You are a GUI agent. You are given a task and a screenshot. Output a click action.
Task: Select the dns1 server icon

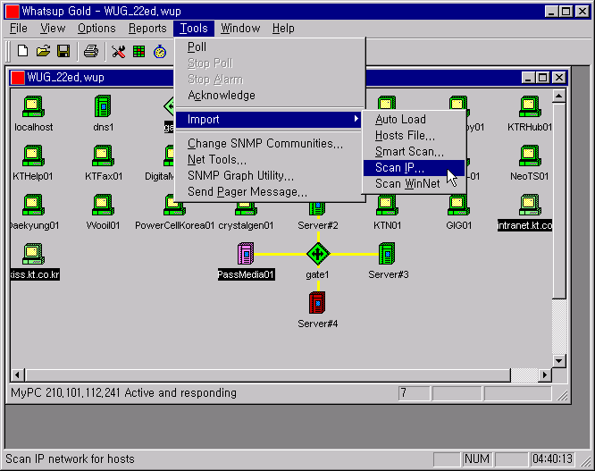[x=103, y=105]
